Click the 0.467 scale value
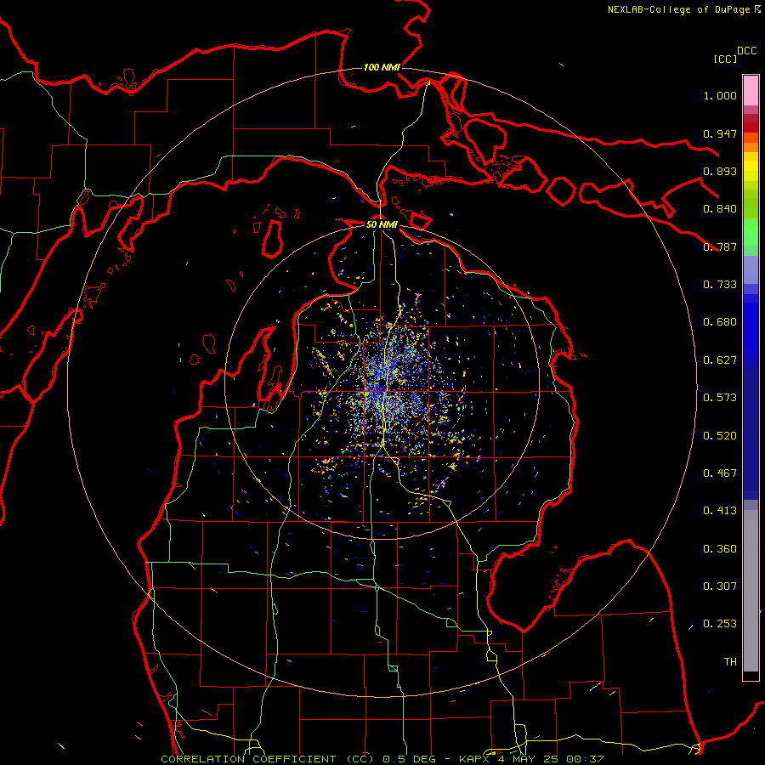765x765 pixels. 720,473
